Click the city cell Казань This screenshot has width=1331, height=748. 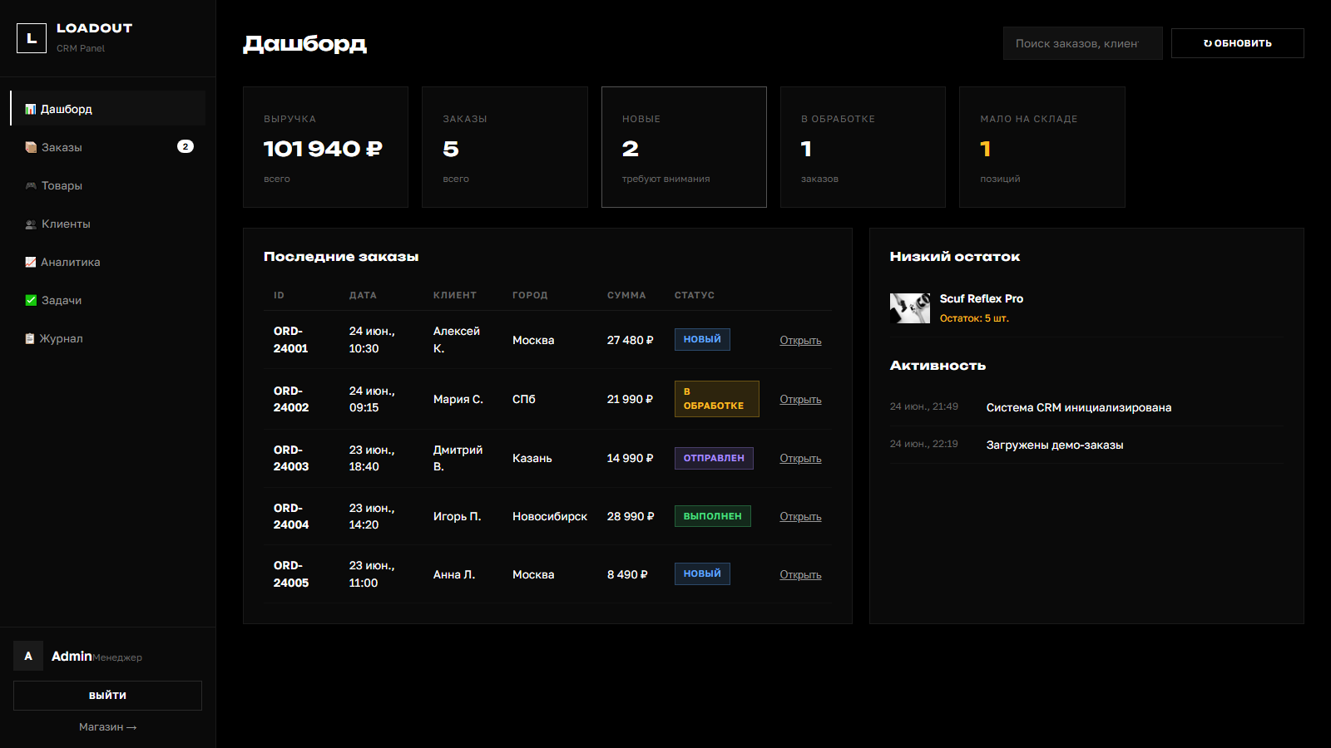point(532,458)
